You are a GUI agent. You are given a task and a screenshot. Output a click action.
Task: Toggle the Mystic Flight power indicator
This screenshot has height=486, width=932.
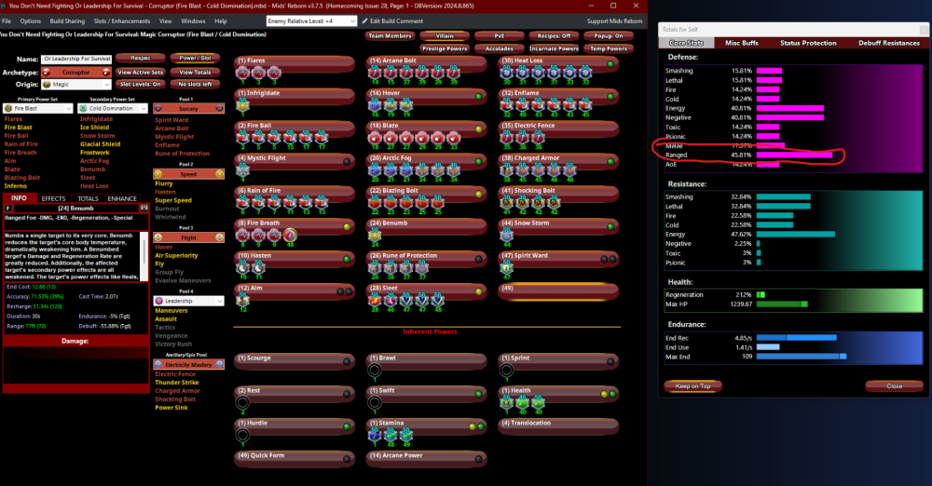349,159
